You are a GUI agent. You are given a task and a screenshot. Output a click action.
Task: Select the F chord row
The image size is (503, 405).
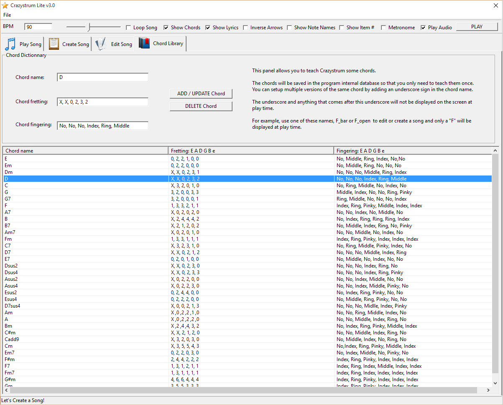[x=248, y=206]
